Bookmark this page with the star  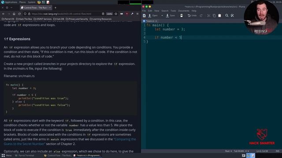(x=116, y=14)
